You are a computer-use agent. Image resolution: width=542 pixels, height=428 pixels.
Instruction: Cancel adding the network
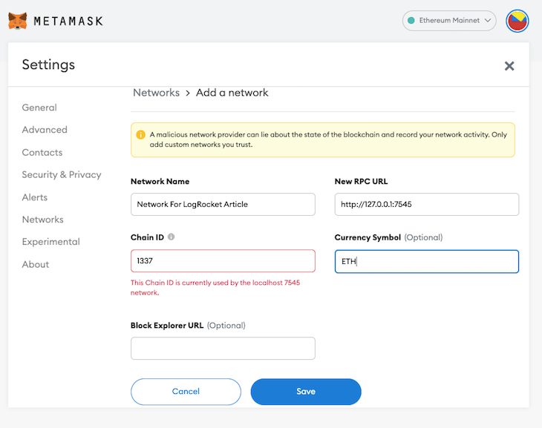tap(186, 392)
